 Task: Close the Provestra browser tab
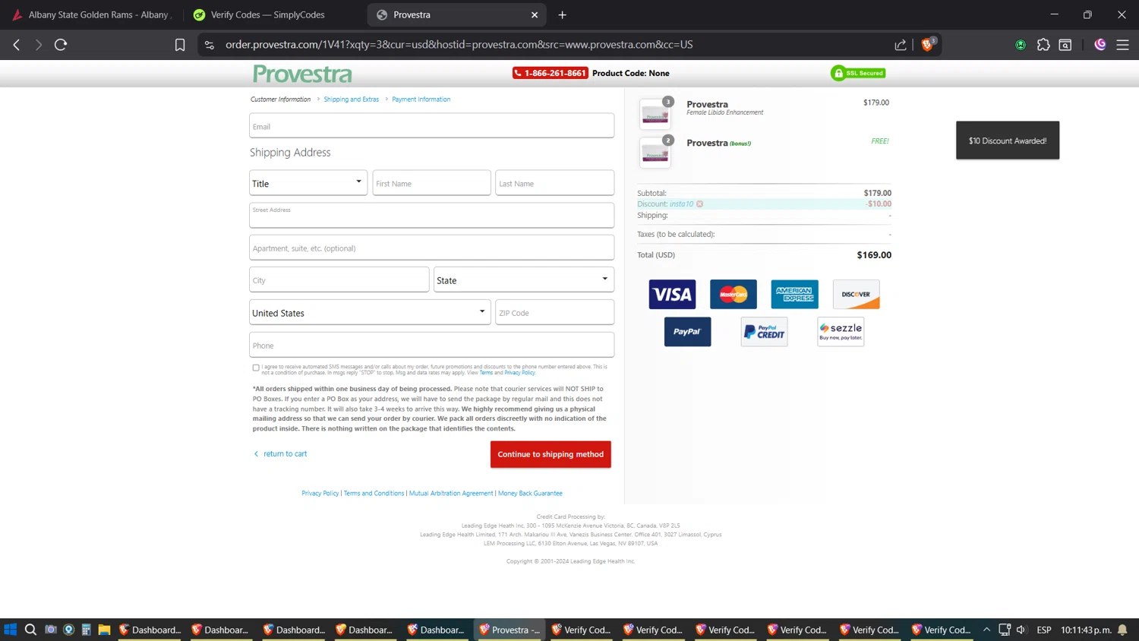click(x=535, y=14)
